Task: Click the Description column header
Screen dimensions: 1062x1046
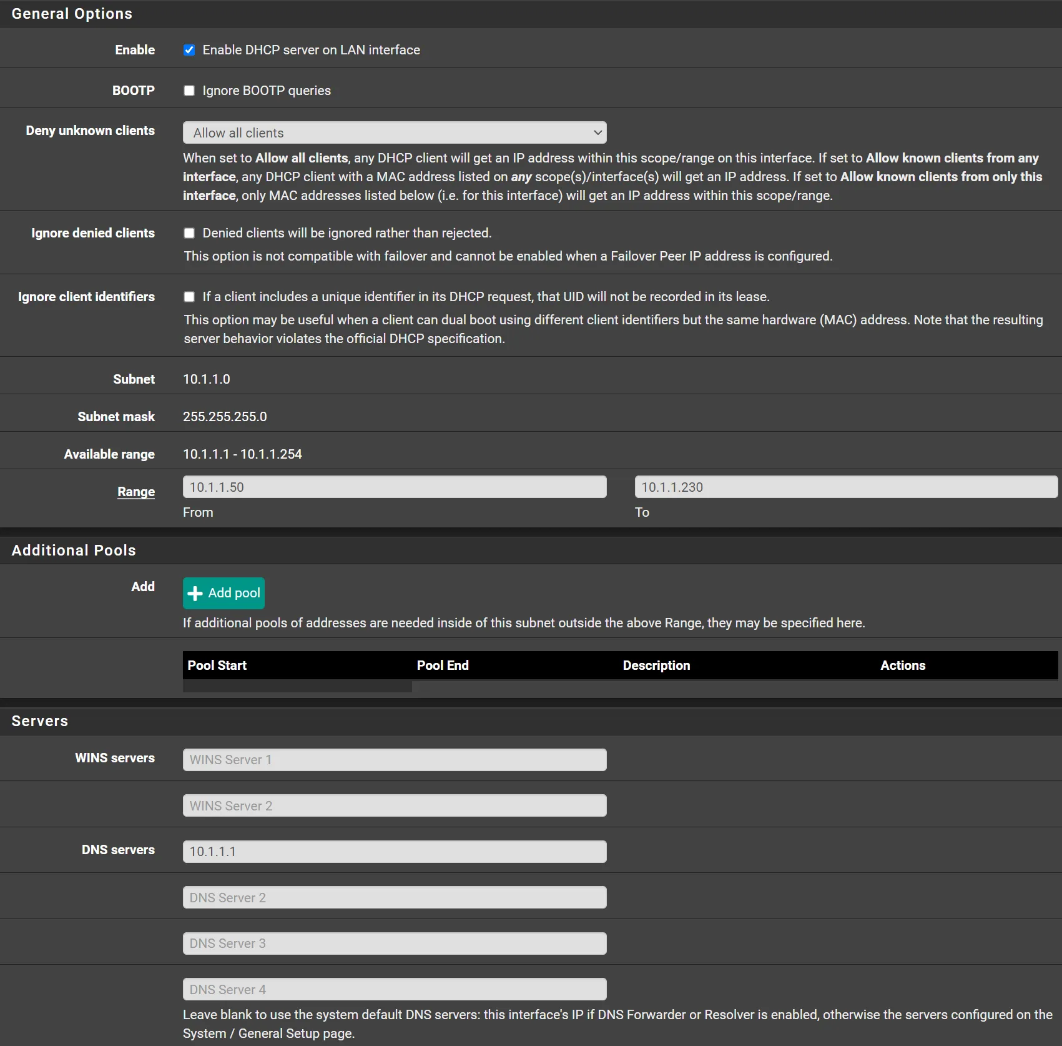Action: click(x=656, y=665)
